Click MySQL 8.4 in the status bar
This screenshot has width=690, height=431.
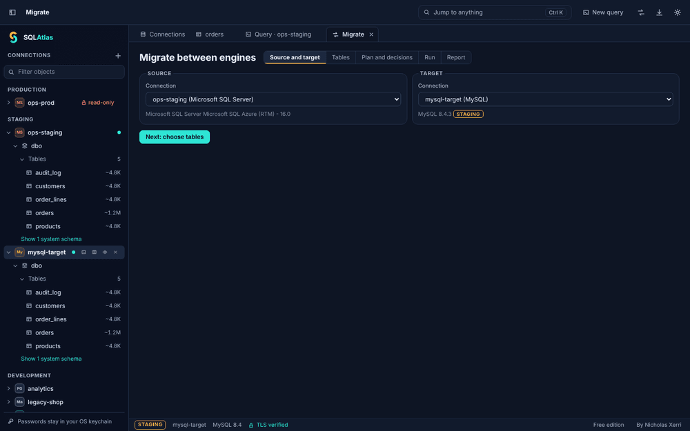click(x=227, y=425)
